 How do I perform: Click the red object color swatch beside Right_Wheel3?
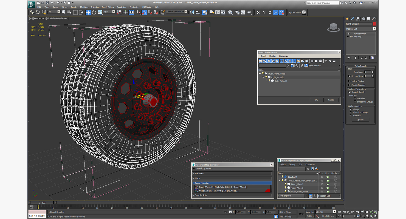(x=375, y=24)
